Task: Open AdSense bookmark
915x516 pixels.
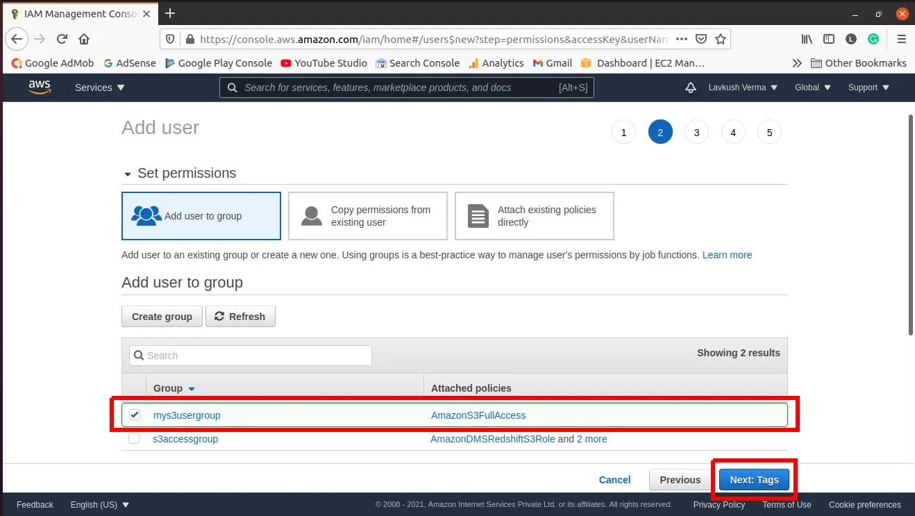Action: [130, 63]
